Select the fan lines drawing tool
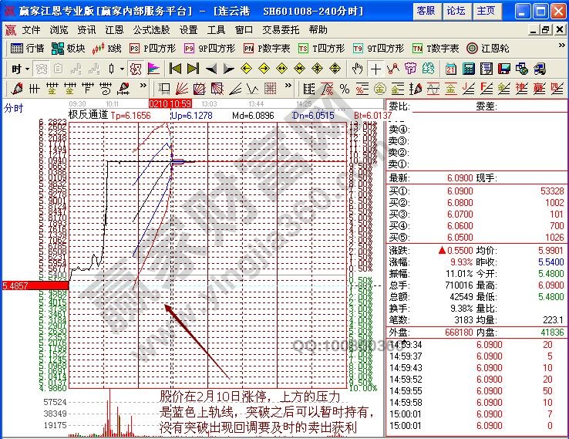569x439 pixels. pyautogui.click(x=183, y=88)
